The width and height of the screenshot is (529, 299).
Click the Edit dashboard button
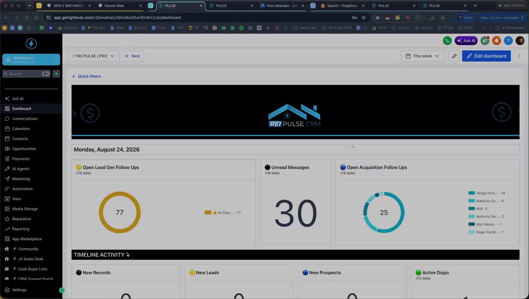click(486, 56)
